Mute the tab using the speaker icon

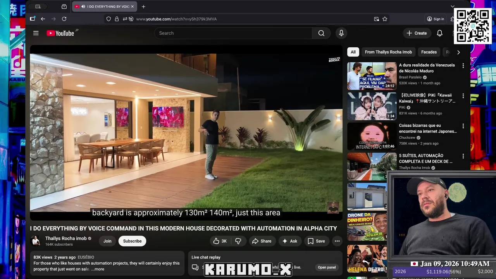pos(83,7)
